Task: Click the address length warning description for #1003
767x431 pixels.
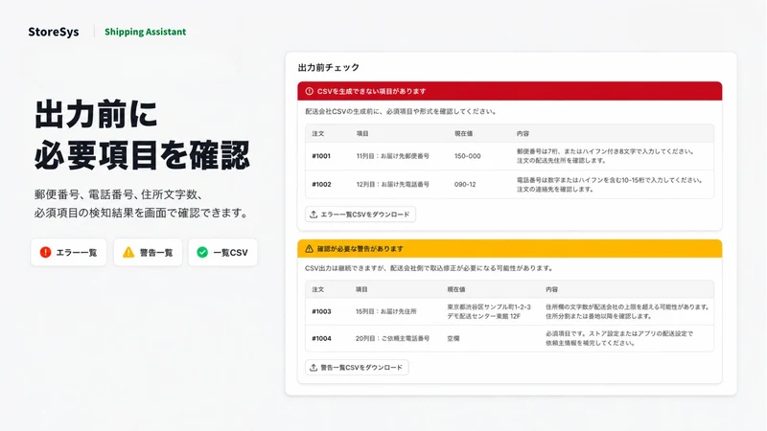Action: click(628, 311)
